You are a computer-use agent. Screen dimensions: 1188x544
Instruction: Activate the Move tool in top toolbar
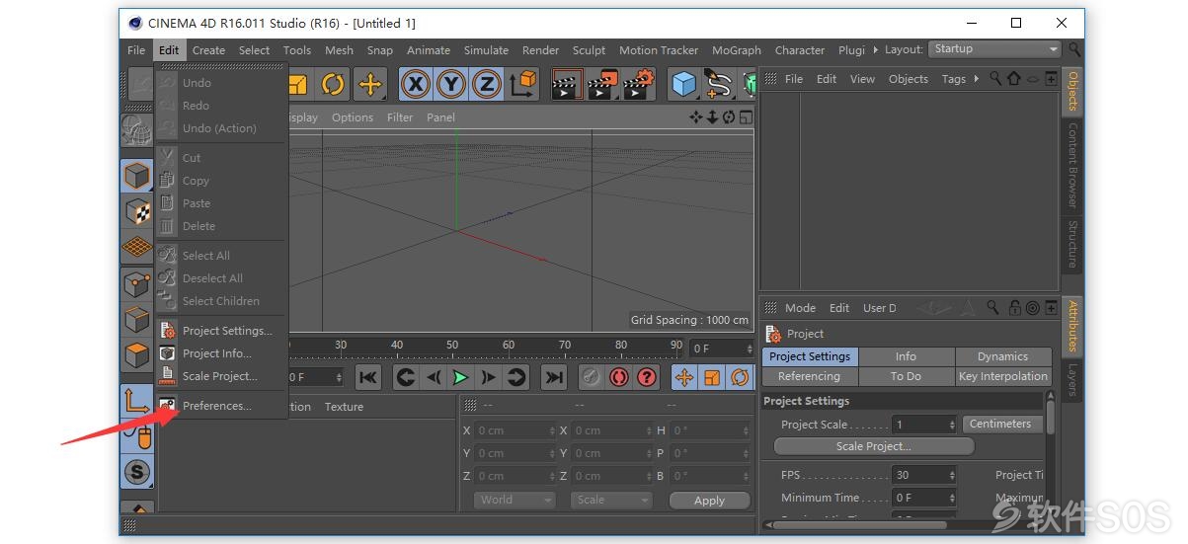370,85
